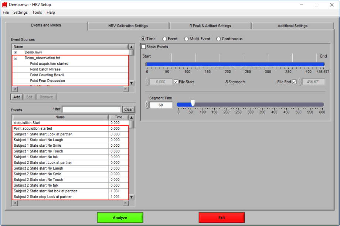The height and width of the screenshot is (226, 340).
Task: Select the Multi-Event mode radio button
Action: click(186, 39)
